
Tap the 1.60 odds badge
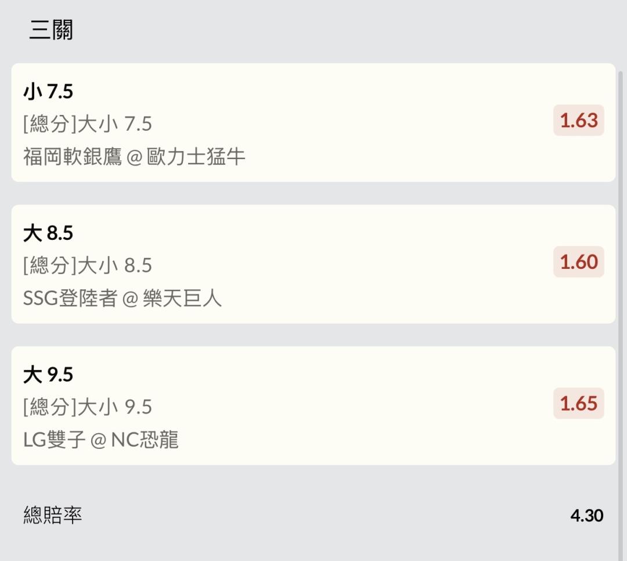579,262
